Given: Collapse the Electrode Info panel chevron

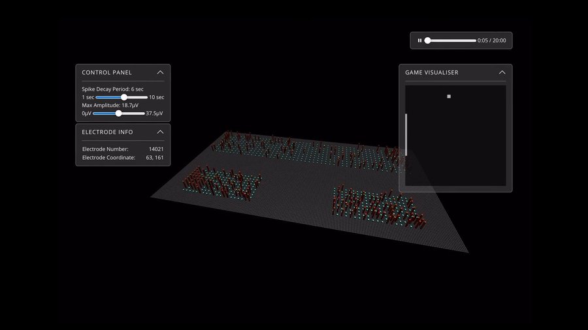Looking at the screenshot, I should pyautogui.click(x=160, y=132).
